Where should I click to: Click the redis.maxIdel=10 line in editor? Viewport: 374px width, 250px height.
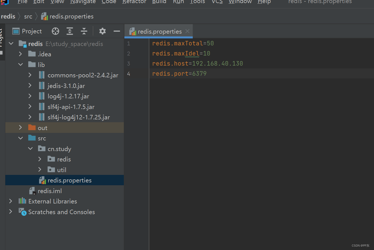tap(181, 53)
